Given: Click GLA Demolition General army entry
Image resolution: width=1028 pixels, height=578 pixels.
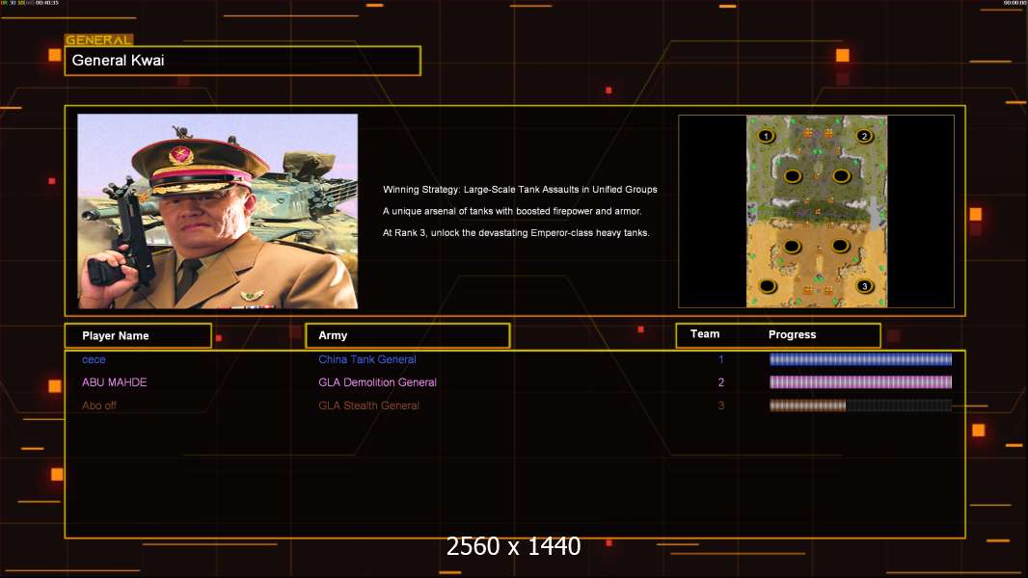Looking at the screenshot, I should coord(378,382).
